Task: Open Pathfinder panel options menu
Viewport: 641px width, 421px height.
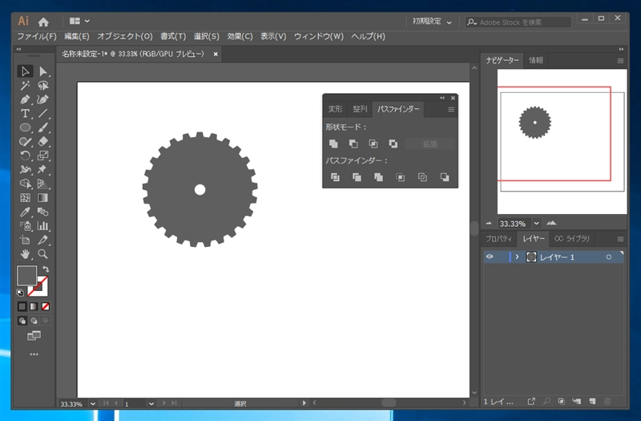Action: (x=451, y=109)
